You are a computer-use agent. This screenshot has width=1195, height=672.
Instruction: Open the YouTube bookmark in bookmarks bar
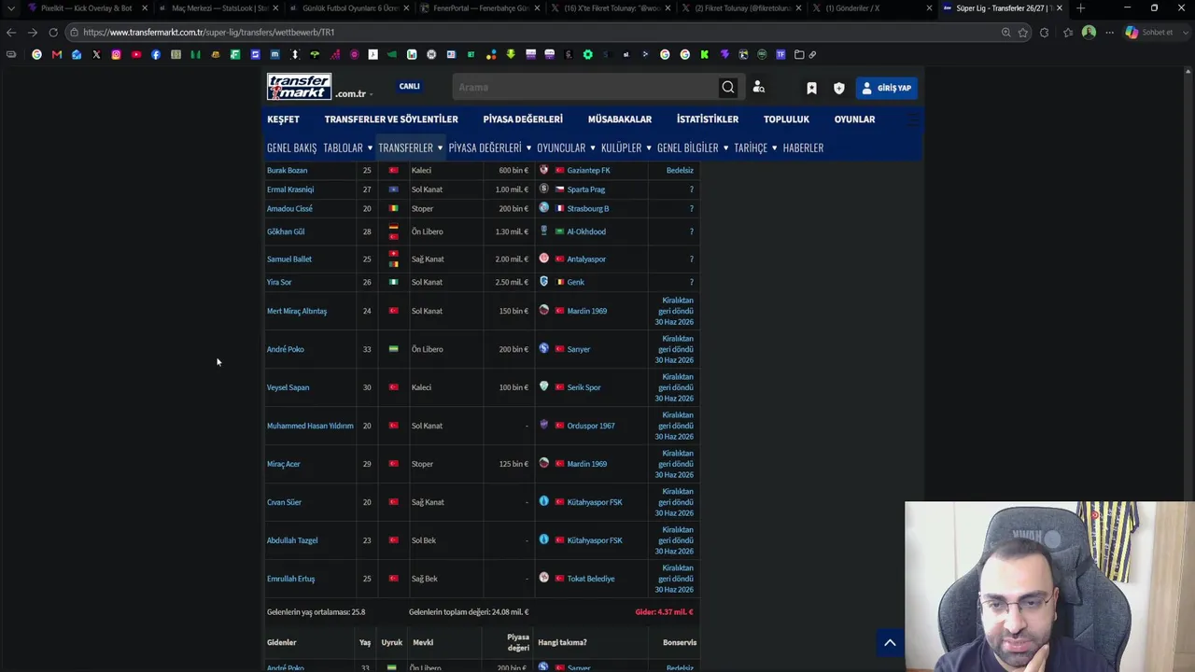pyautogui.click(x=136, y=54)
